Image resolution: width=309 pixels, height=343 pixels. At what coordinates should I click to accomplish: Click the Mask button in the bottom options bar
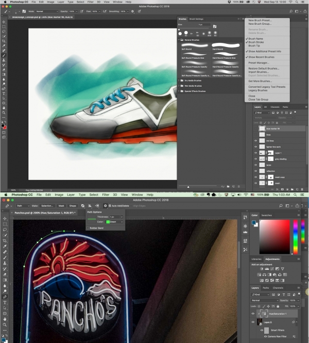pyautogui.click(x=61, y=206)
